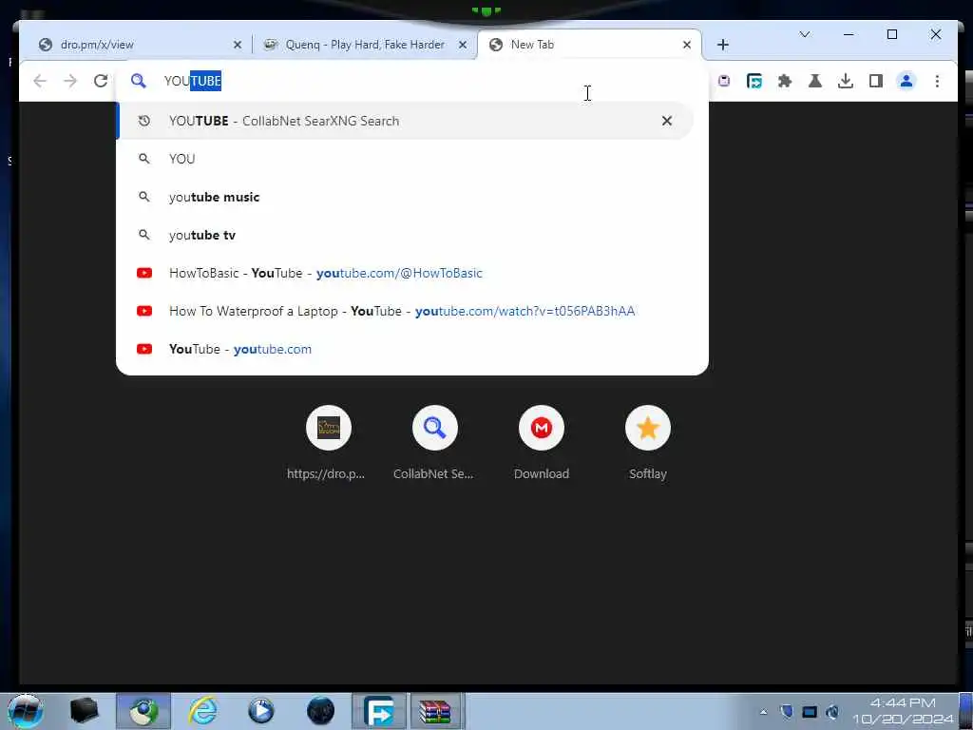Open the Chrome Labs flask icon
The image size is (973, 730).
[x=814, y=81]
